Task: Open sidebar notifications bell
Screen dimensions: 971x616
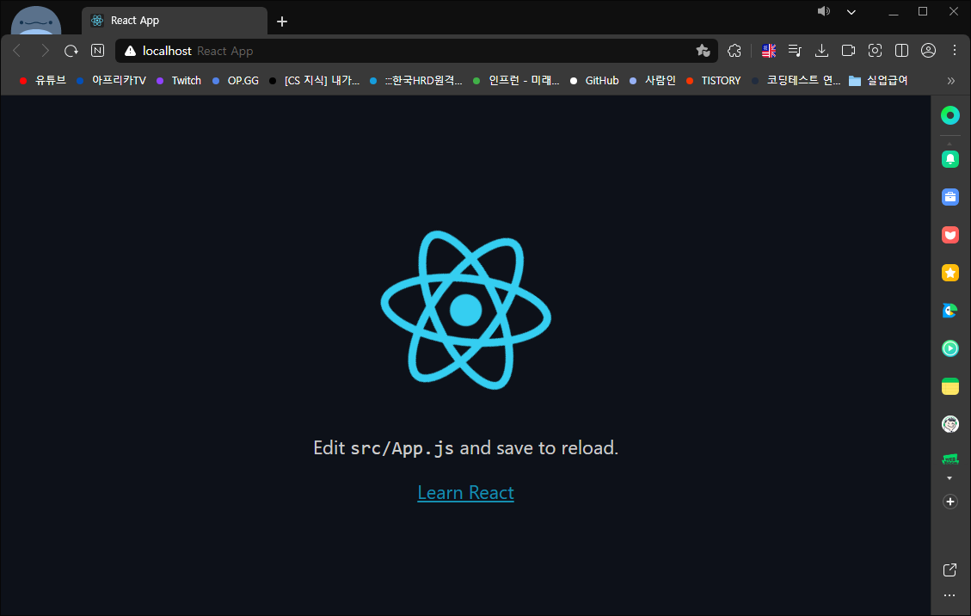Action: click(x=950, y=159)
